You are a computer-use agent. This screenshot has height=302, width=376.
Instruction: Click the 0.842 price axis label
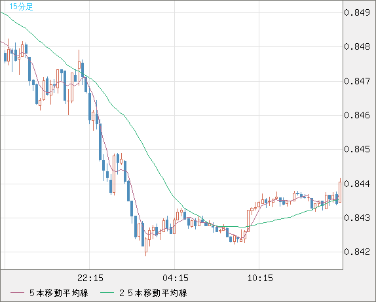coord(357,252)
